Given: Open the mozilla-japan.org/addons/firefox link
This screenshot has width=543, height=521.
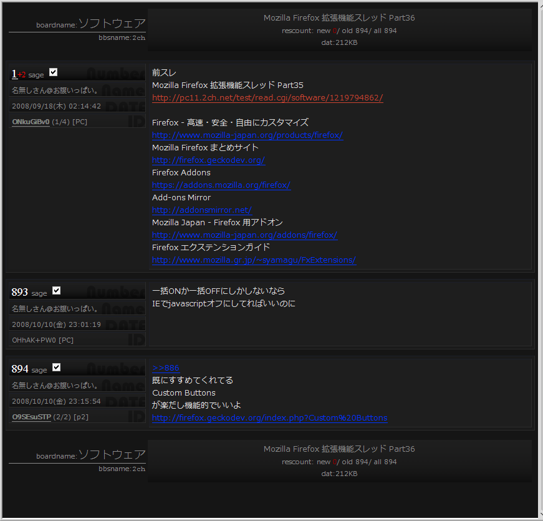Looking at the screenshot, I should (245, 235).
